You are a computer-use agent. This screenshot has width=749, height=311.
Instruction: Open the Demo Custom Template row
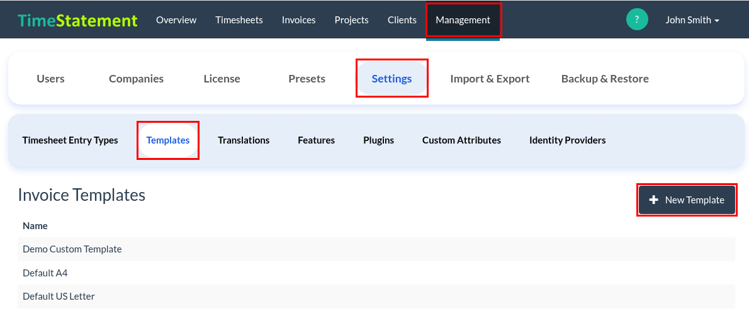tap(376, 249)
